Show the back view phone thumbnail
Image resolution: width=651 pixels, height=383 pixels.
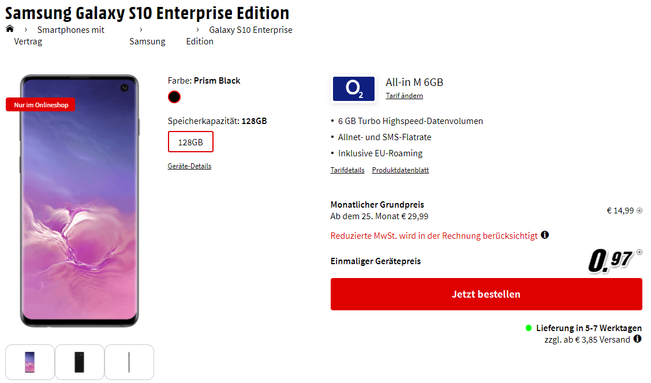(80, 362)
